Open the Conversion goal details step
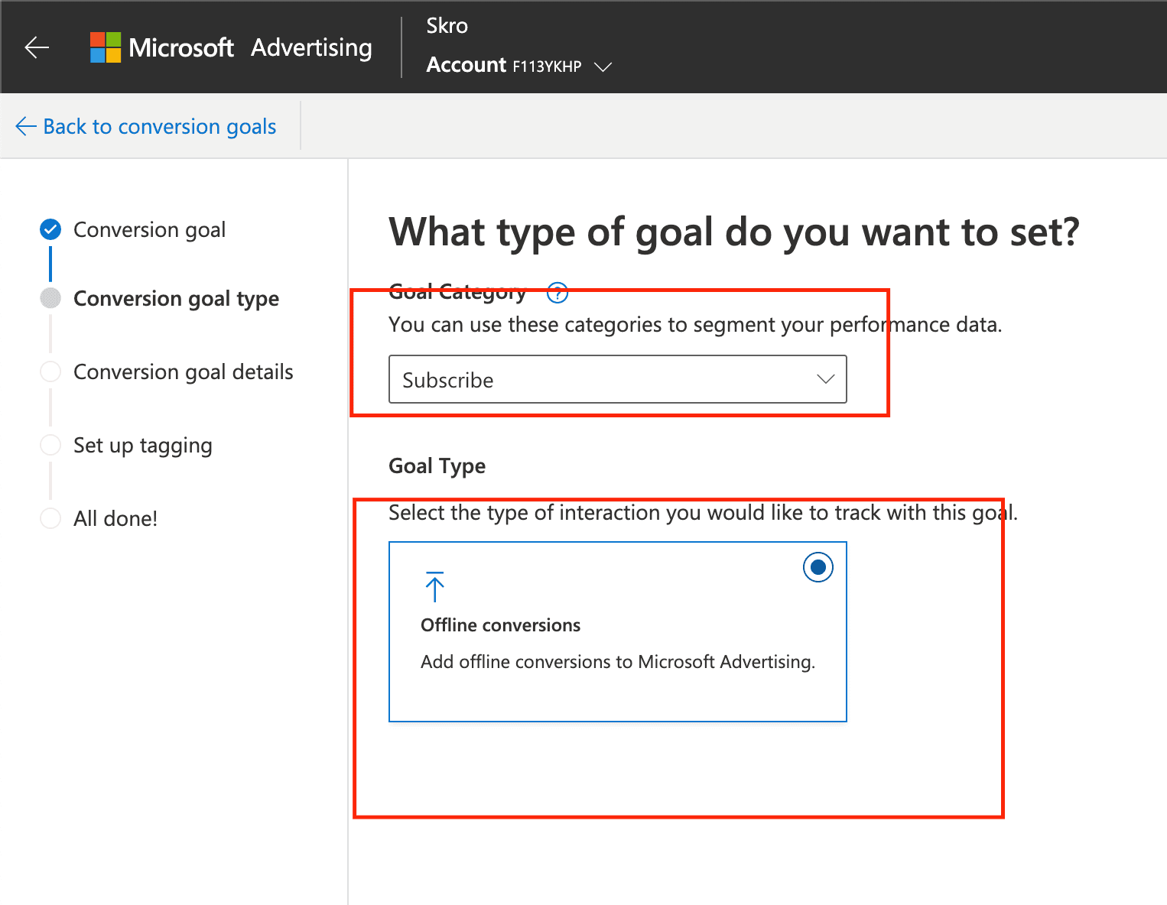Image resolution: width=1167 pixels, height=905 pixels. (184, 371)
